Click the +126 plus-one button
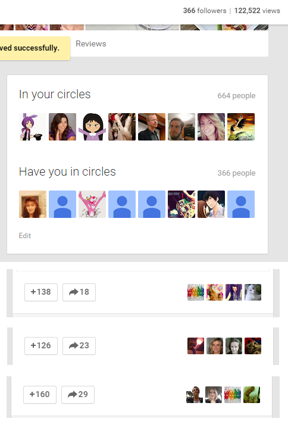Viewport: 288px width, 437px height. pos(41,345)
